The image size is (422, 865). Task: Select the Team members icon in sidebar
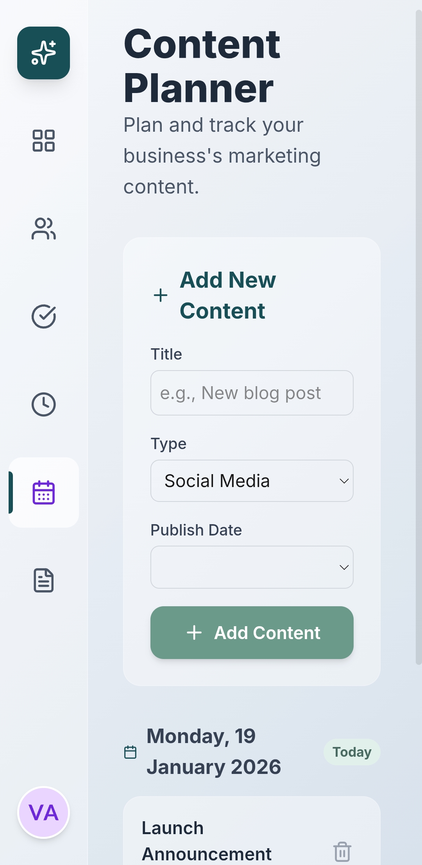point(43,229)
